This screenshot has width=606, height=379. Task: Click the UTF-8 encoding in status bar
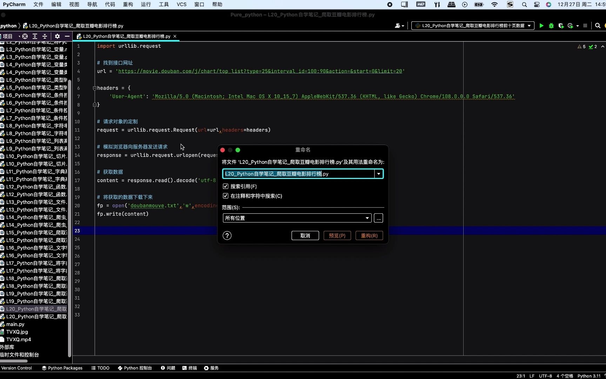click(545, 376)
